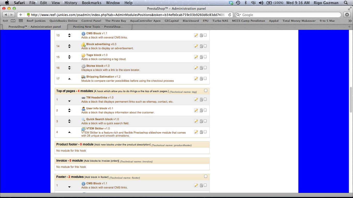The width and height of the screenshot is (353, 198).
Task: Open Safari bookmarks book icon
Action: (x=13, y=21)
